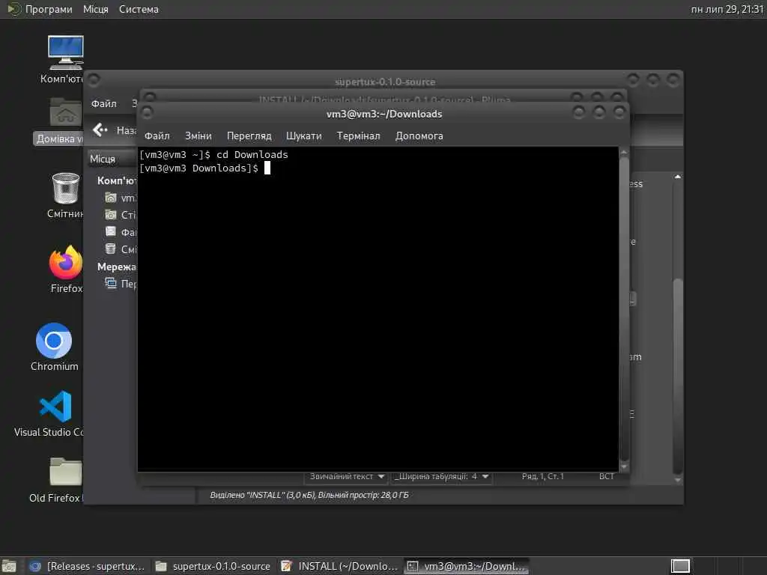Open the Файл menu in terminal
This screenshot has height=575, width=767.
click(157, 136)
